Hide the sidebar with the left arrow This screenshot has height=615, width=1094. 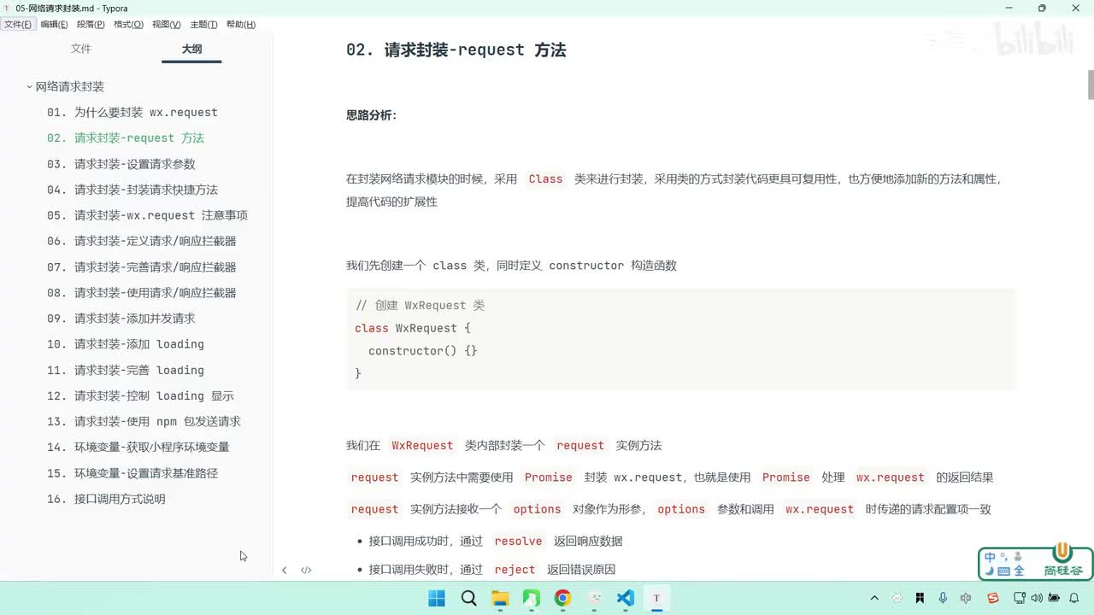tap(284, 570)
